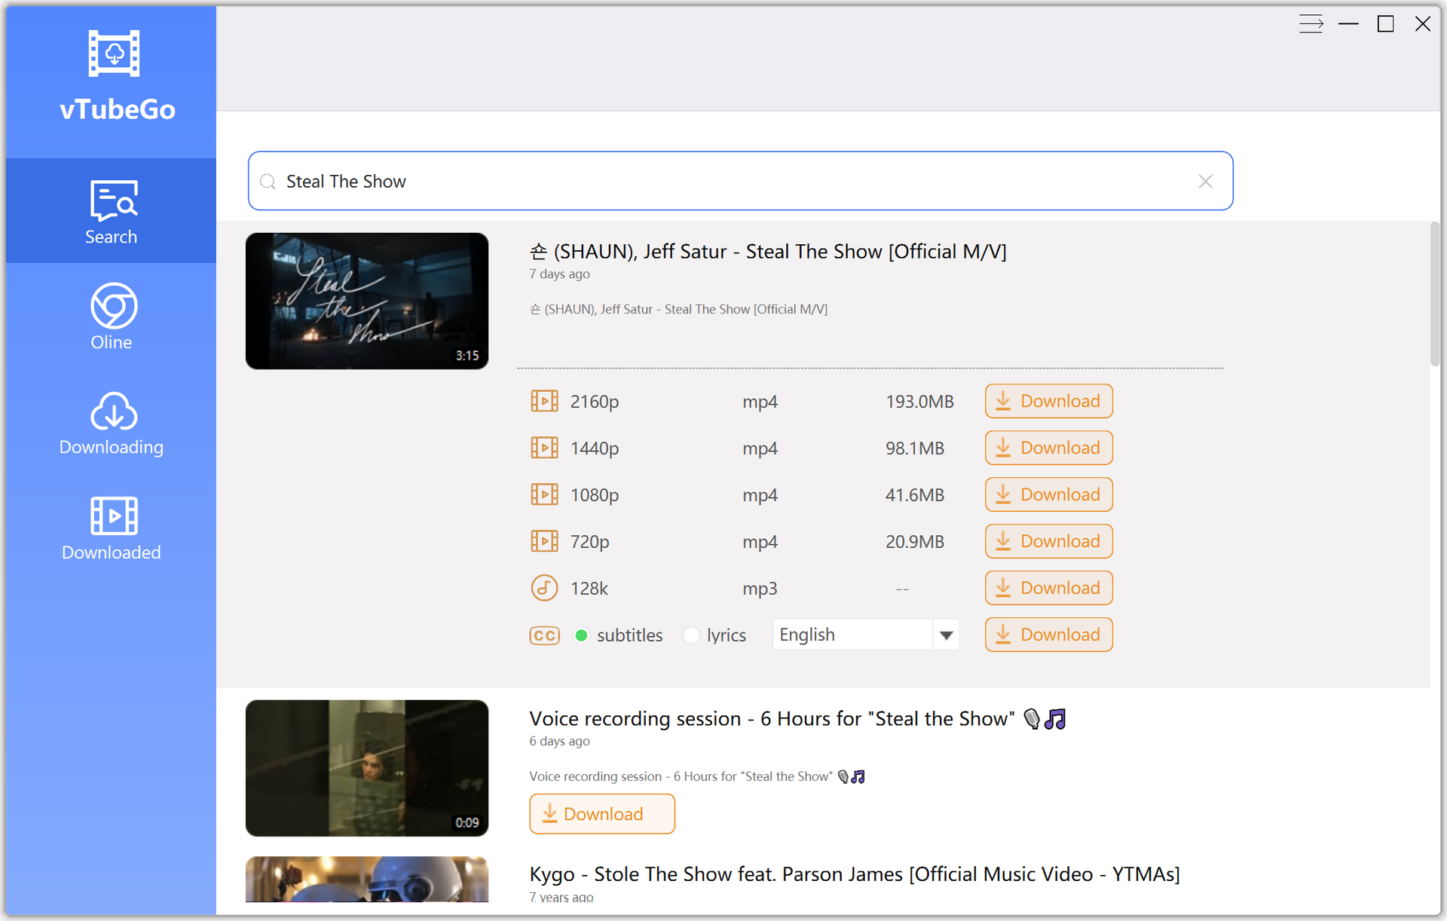Open the subtitle language dropdown
The image size is (1447, 921).
pos(947,635)
